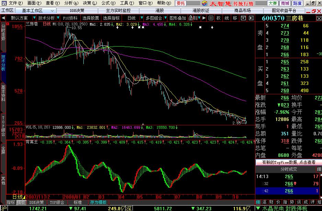Image resolution: width=322 pixels, height=211 pixels.
Task: Click the 大智慧 logo icon
Action: tap(205, 3)
